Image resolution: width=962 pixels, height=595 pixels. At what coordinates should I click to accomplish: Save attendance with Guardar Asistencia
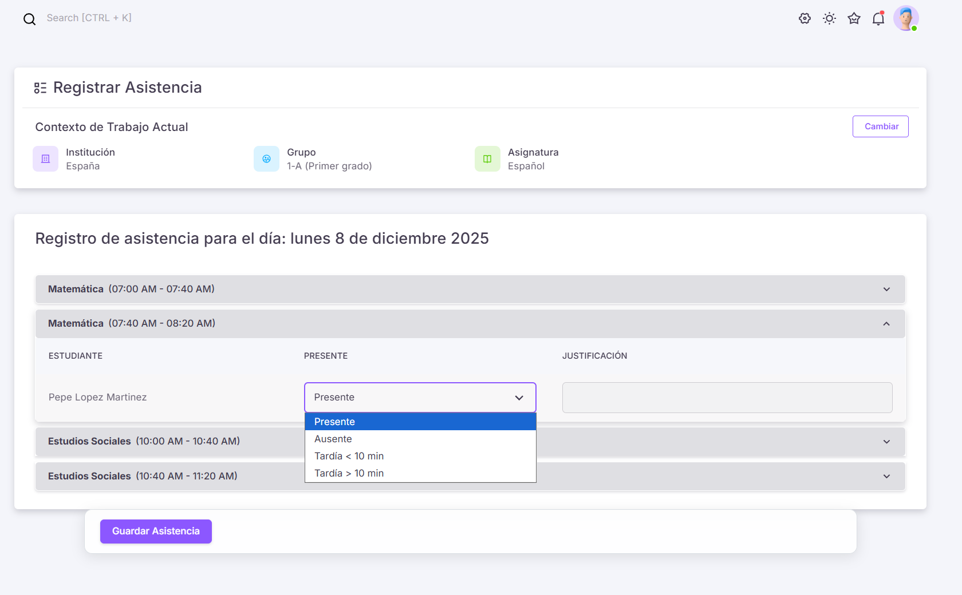[156, 531]
